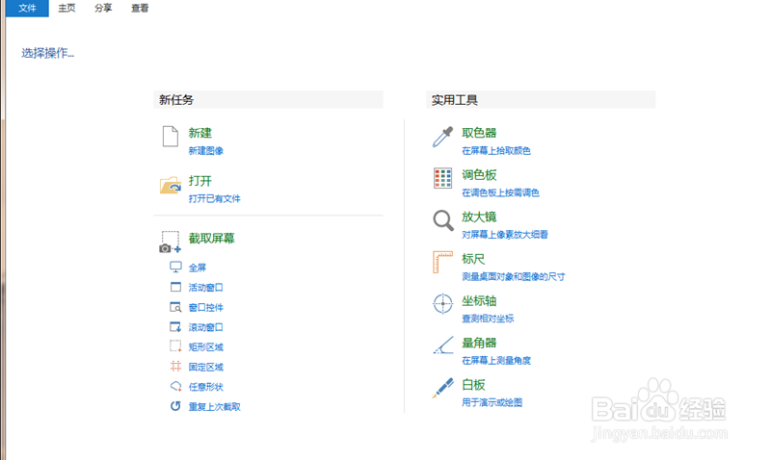Click the 全屏 monitor icon
771x460 pixels.
click(175, 268)
